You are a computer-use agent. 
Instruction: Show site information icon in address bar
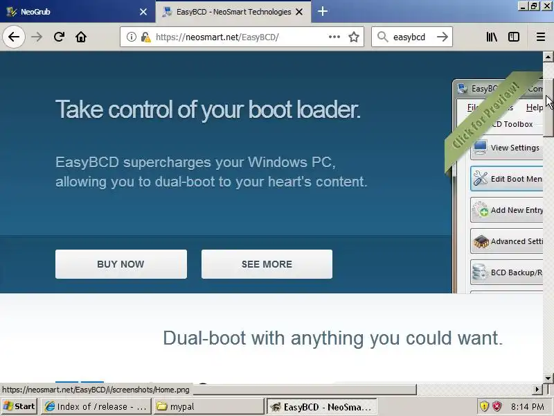(131, 37)
